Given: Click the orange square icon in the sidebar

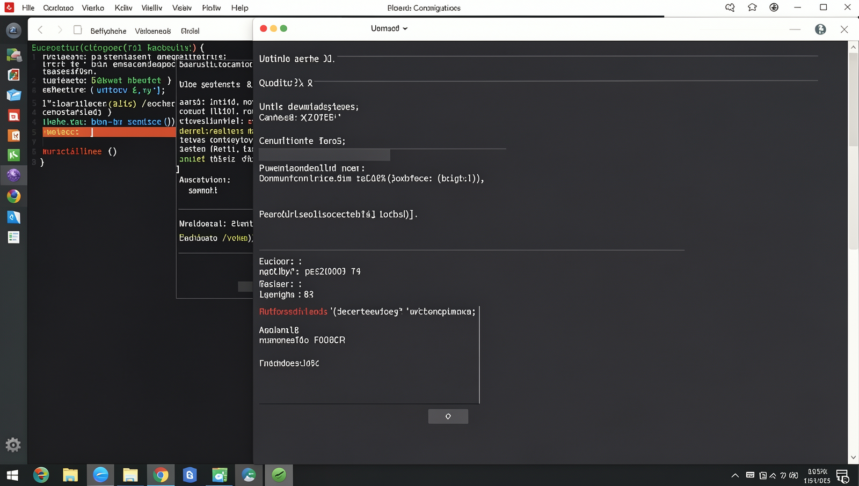Looking at the screenshot, I should click(x=13, y=135).
